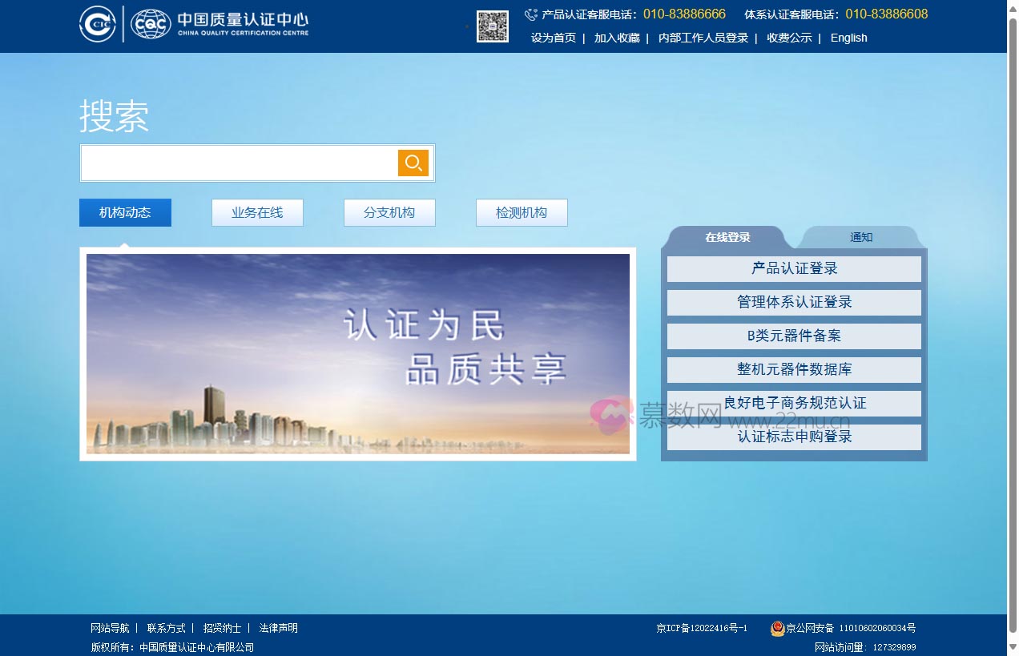The height and width of the screenshot is (656, 1019).
Task: Click the QR code in the top bar
Action: (x=492, y=26)
